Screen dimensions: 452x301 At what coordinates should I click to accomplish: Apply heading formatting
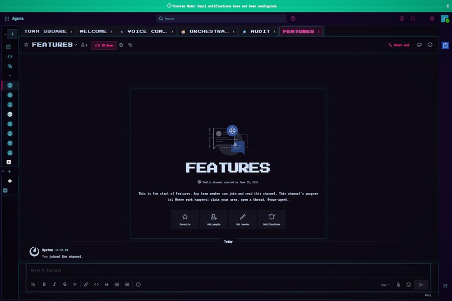[x=75, y=284]
